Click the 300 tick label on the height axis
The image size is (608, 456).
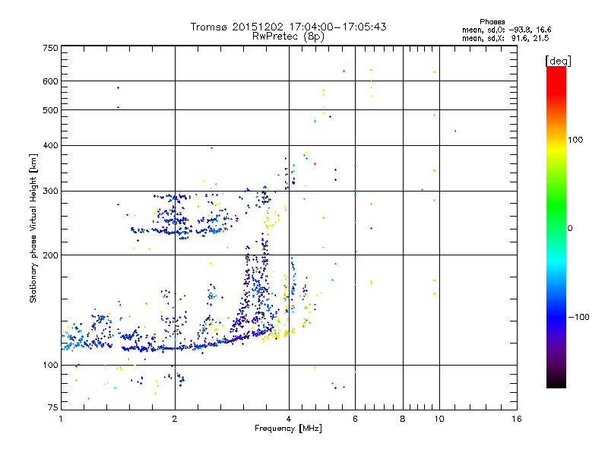(50, 191)
